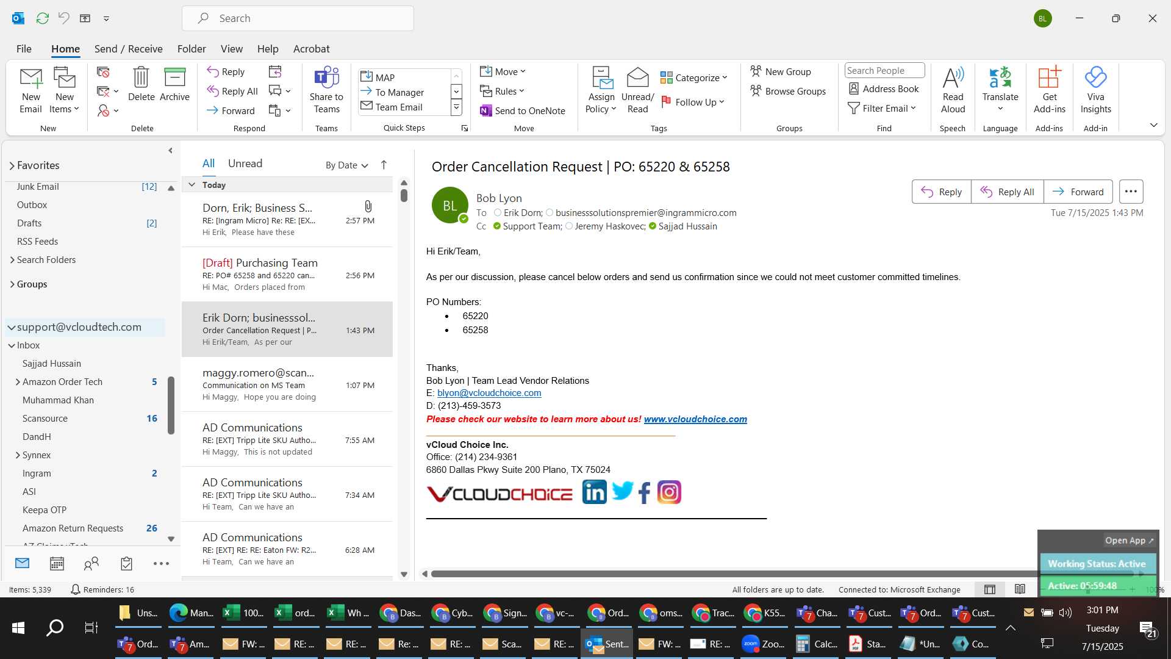Open the Rules dropdown
This screenshot has width=1171, height=659.
(x=502, y=91)
